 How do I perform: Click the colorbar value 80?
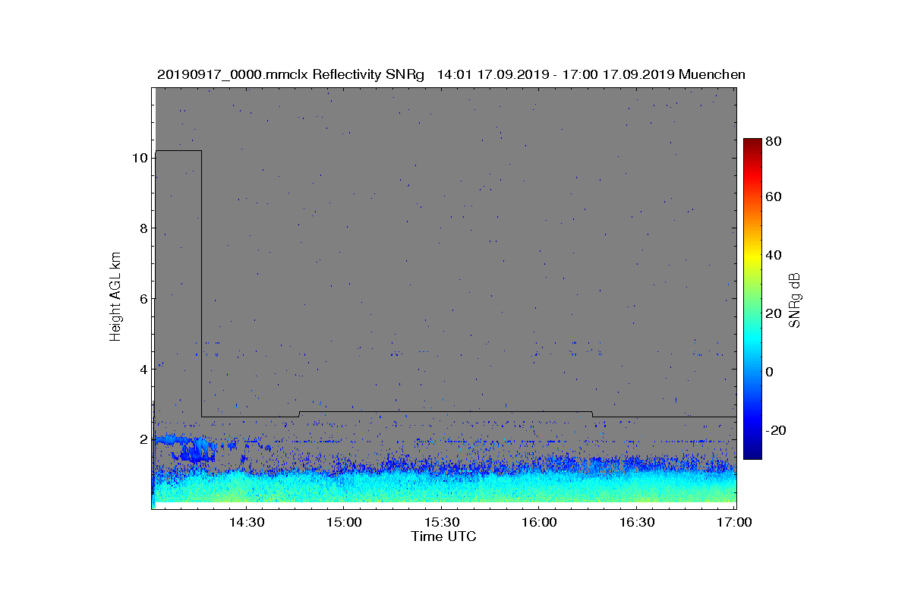(x=774, y=140)
